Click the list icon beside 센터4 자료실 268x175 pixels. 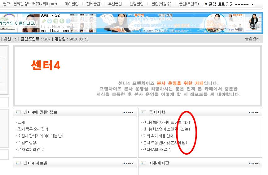[x=18, y=163]
